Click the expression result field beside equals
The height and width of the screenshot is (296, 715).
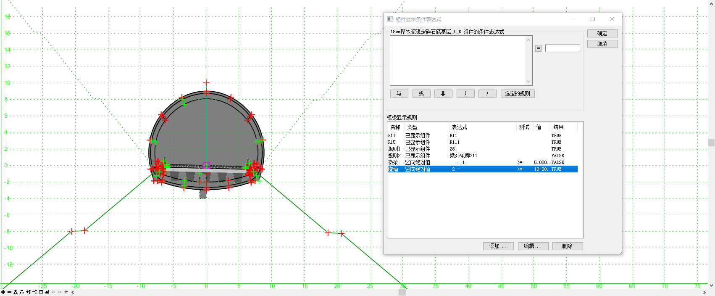(562, 48)
